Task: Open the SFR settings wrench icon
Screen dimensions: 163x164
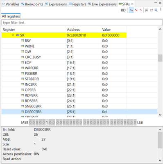Action: (147, 10)
